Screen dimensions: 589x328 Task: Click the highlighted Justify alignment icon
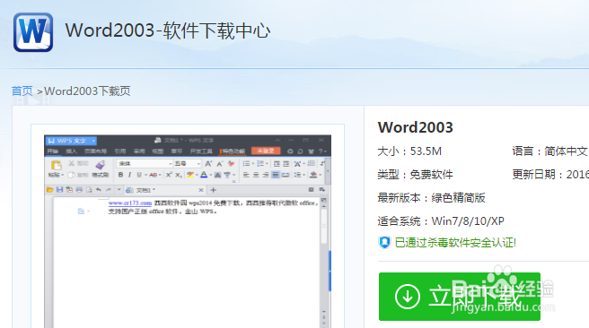(276, 175)
